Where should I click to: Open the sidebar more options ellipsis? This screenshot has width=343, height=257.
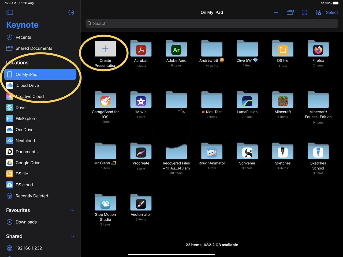(x=71, y=12)
